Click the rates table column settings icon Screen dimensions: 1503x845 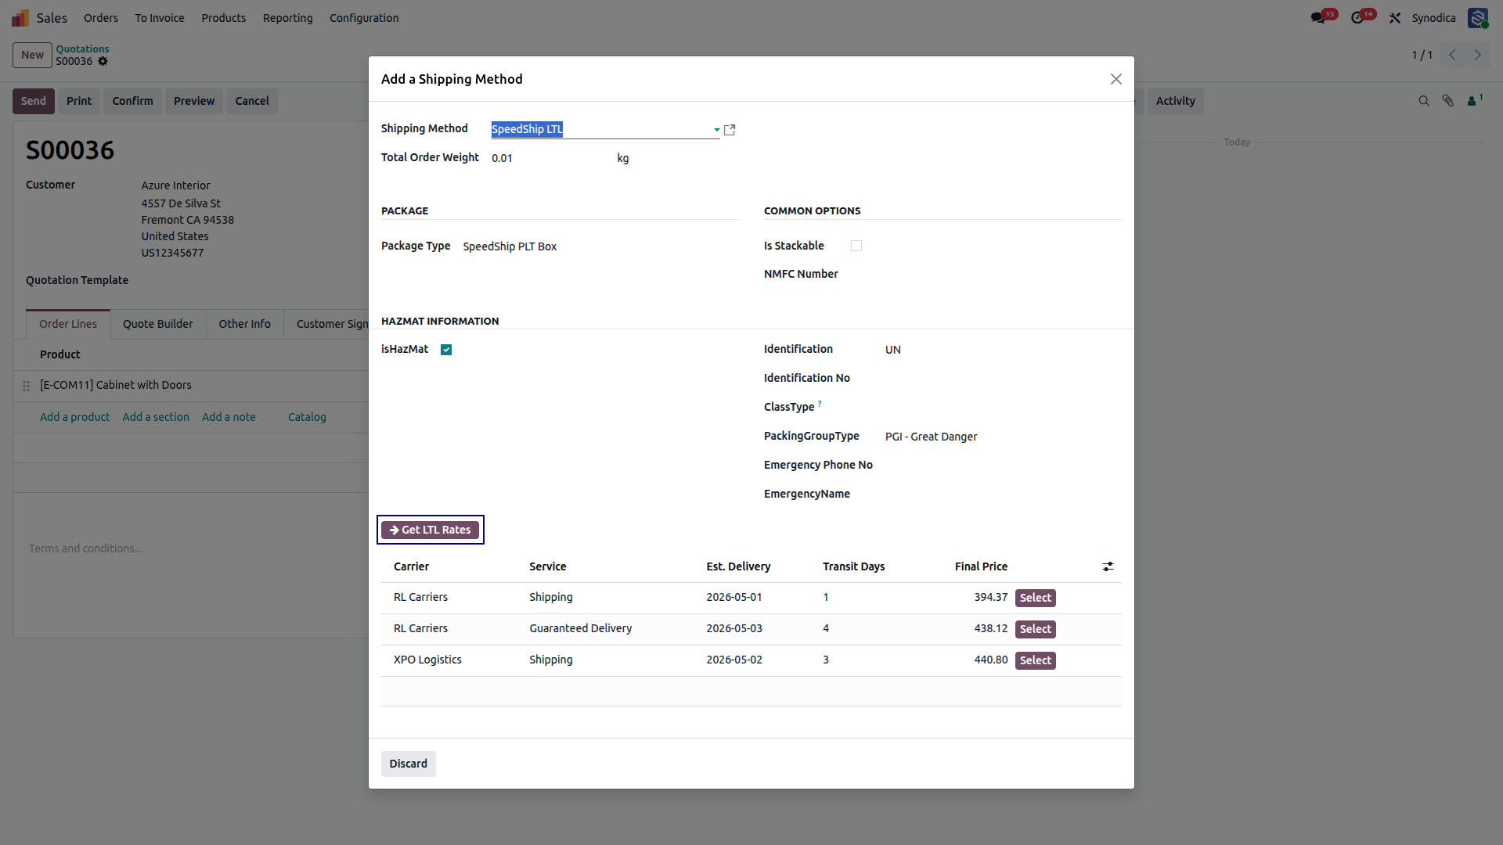1108,566
